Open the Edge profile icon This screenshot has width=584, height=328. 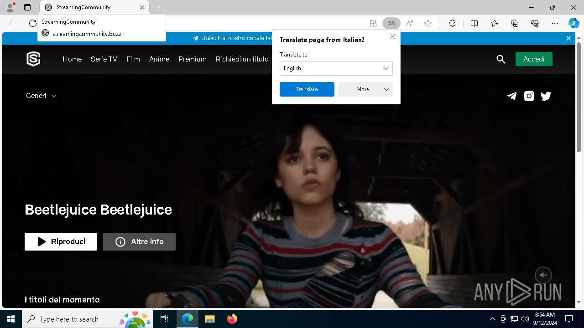click(x=10, y=7)
